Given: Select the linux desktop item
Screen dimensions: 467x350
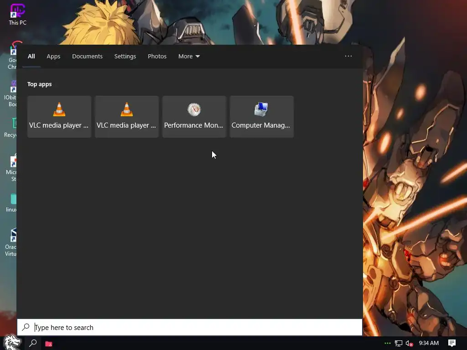Looking at the screenshot, I should 11,203.
